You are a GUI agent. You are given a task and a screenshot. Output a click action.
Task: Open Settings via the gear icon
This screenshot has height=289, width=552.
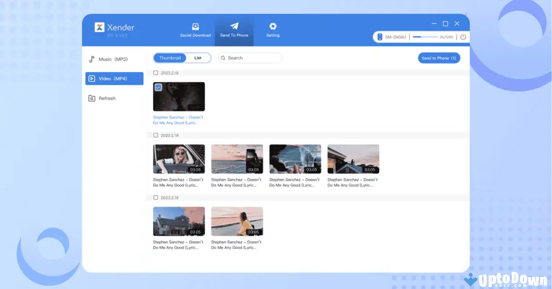tap(273, 26)
